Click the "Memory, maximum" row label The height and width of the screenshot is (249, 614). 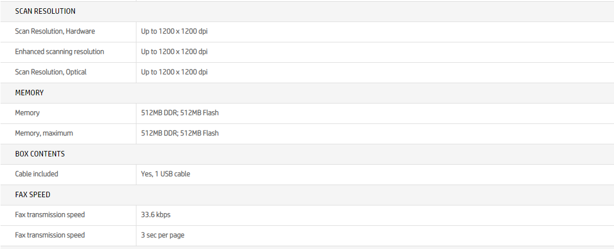[x=43, y=133]
